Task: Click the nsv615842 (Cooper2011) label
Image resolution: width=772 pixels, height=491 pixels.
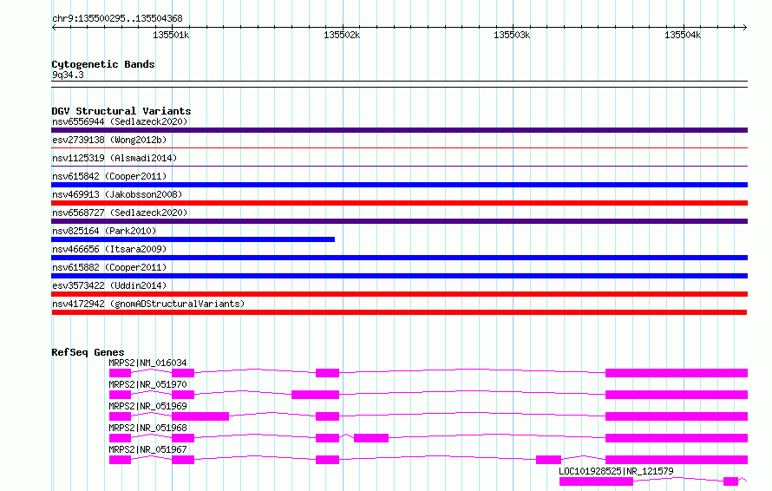Action: (109, 176)
